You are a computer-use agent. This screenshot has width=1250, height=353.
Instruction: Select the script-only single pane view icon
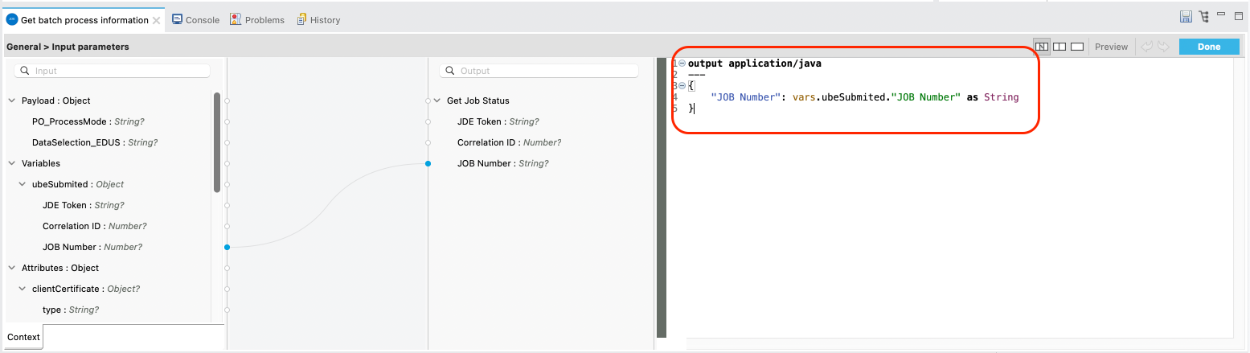tap(1077, 47)
